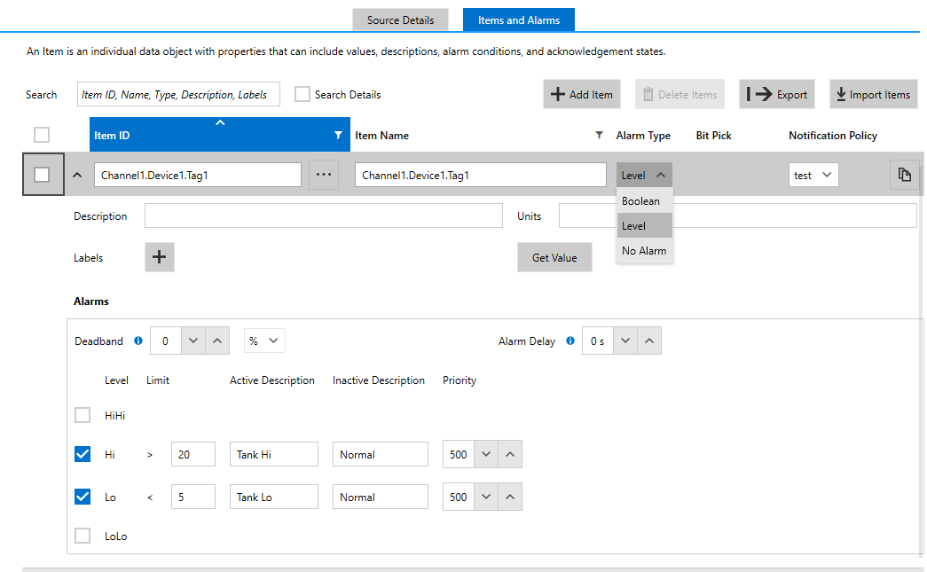Edit the Hi limit field showing 20
This screenshot has height=572, width=927.
[x=193, y=454]
